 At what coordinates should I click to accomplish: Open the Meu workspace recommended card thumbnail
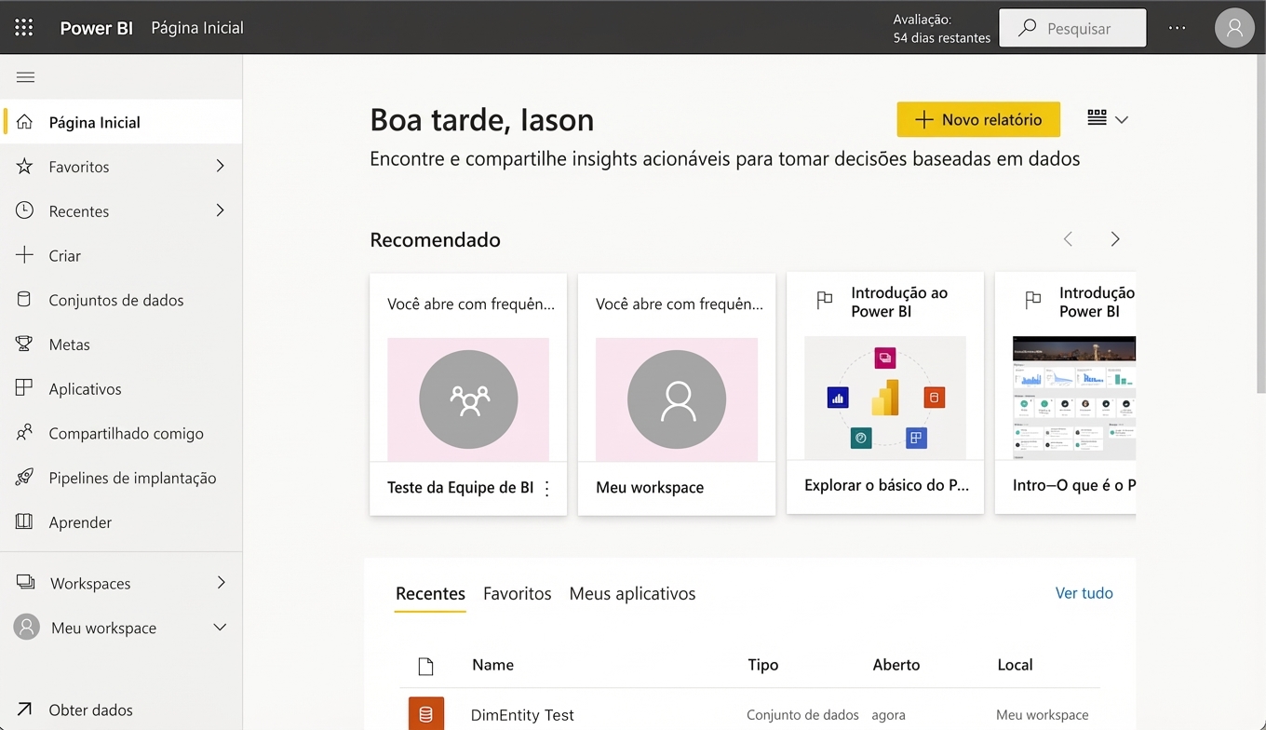pos(677,399)
